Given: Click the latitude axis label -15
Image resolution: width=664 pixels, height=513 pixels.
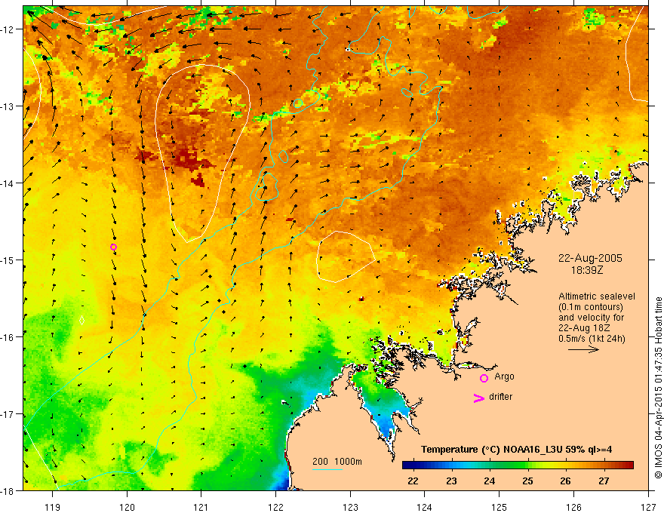Looking at the screenshot, I should [x=8, y=260].
